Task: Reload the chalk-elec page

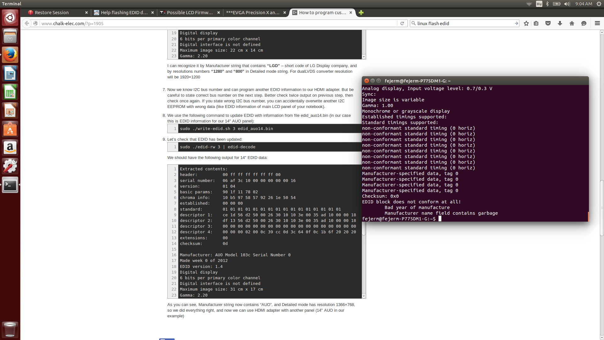Action: click(x=402, y=23)
